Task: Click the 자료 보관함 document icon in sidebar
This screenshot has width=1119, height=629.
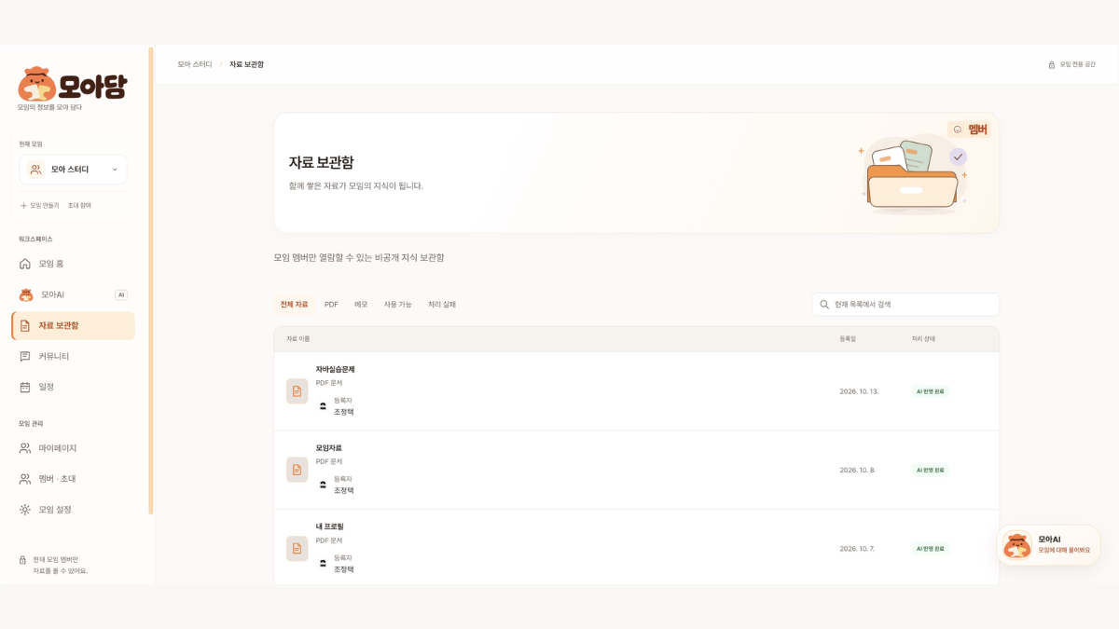Action: 25,326
